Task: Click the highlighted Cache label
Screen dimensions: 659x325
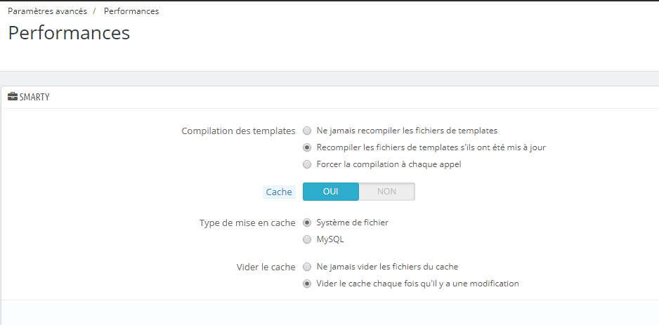Action: 279,192
